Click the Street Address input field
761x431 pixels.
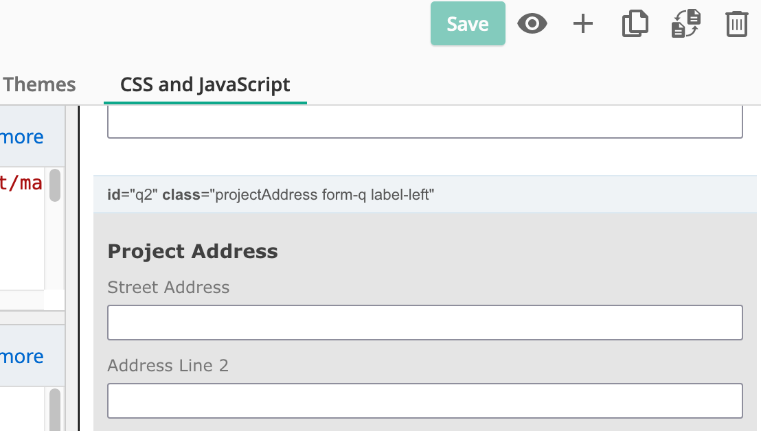[x=424, y=323]
